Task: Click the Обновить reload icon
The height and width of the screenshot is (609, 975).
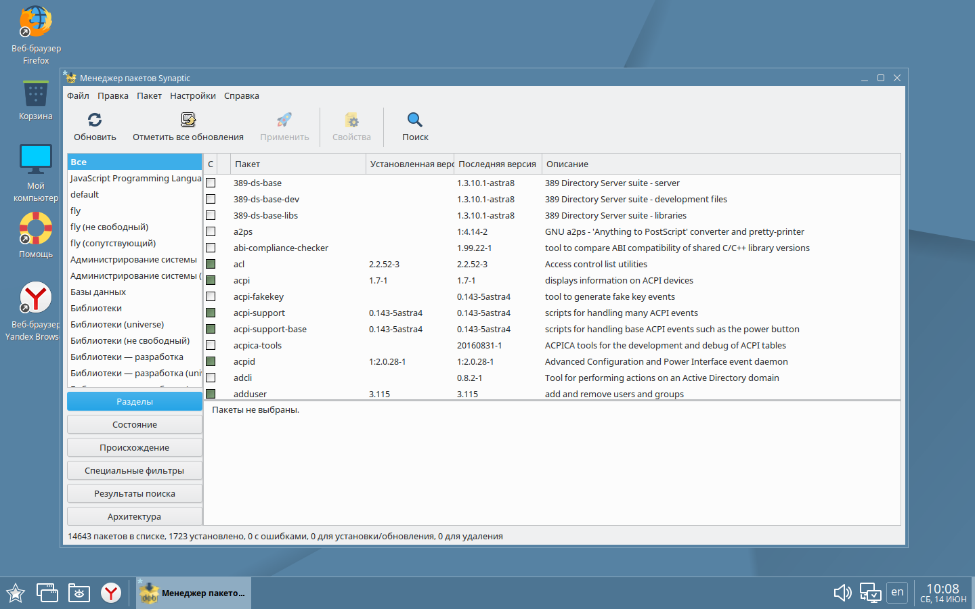Action: (x=95, y=120)
